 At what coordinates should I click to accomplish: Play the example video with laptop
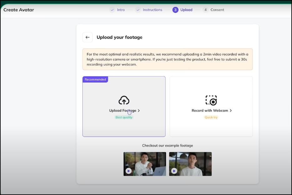click(128, 171)
